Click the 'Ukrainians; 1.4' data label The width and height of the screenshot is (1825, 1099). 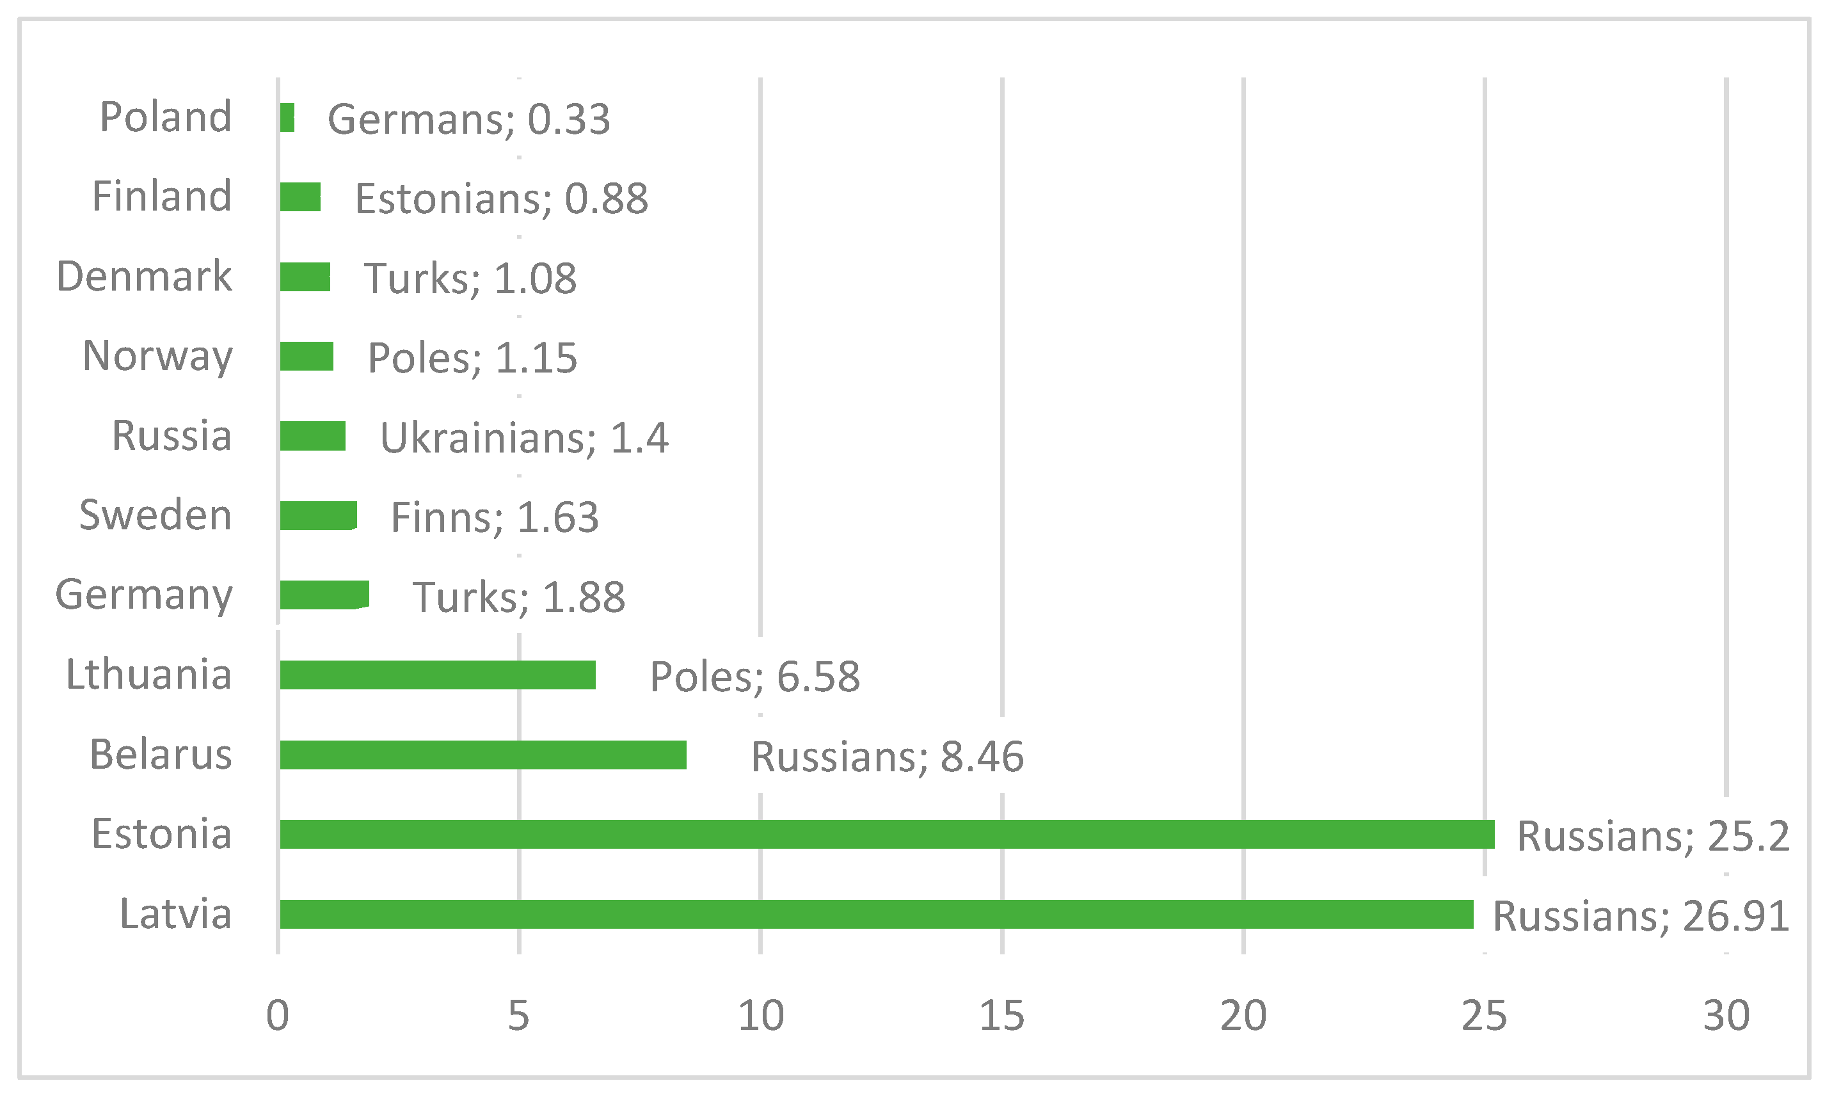pos(524,438)
